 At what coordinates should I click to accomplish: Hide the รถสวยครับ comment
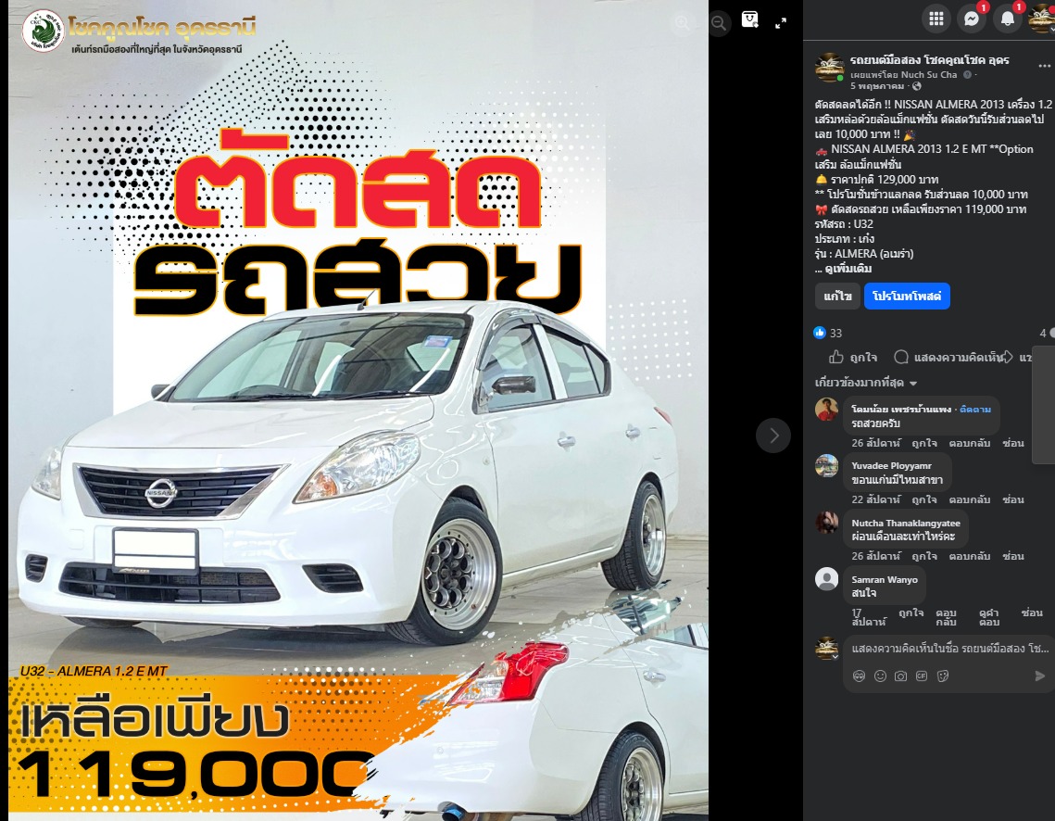[1013, 443]
